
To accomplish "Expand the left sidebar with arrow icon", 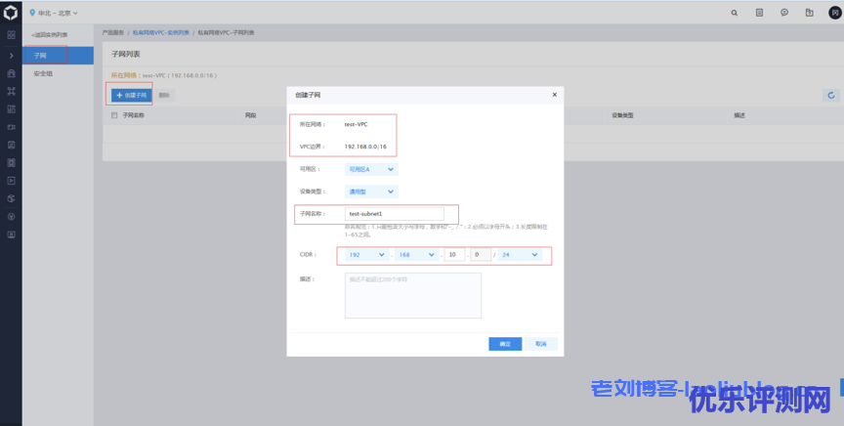I will click(11, 55).
